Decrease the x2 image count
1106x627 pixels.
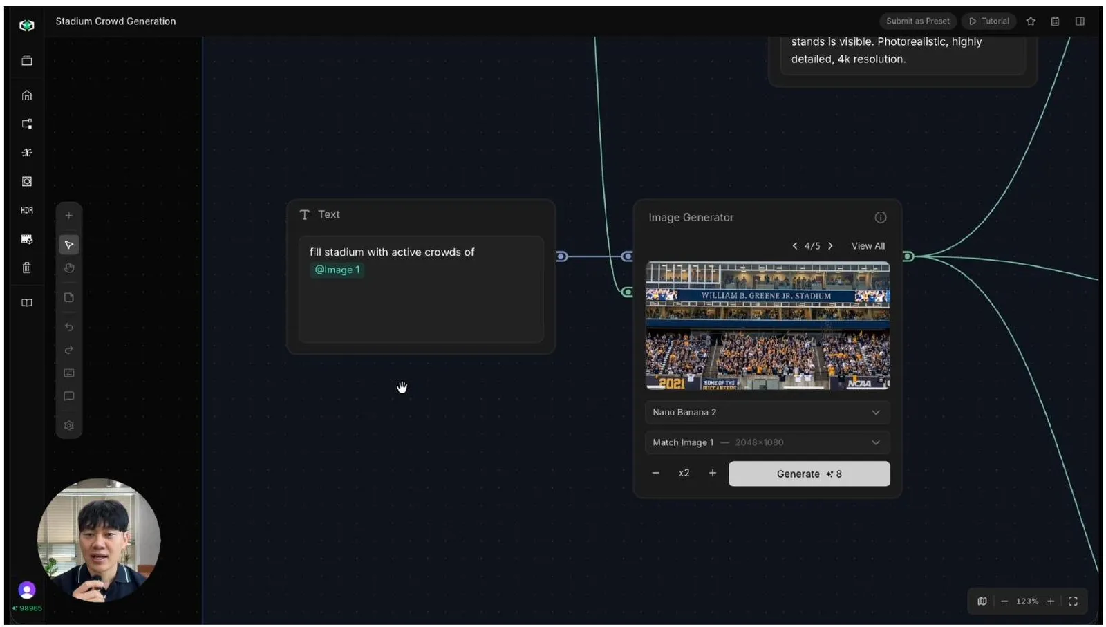tap(656, 474)
